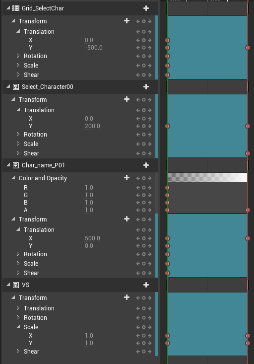The image size is (254, 364).
Task: Click Char_name_P01 Translation X value 500.0
Action: [93, 238]
